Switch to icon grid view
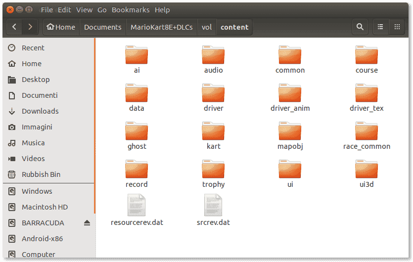Screen dimensions: 413x262 (397, 27)
